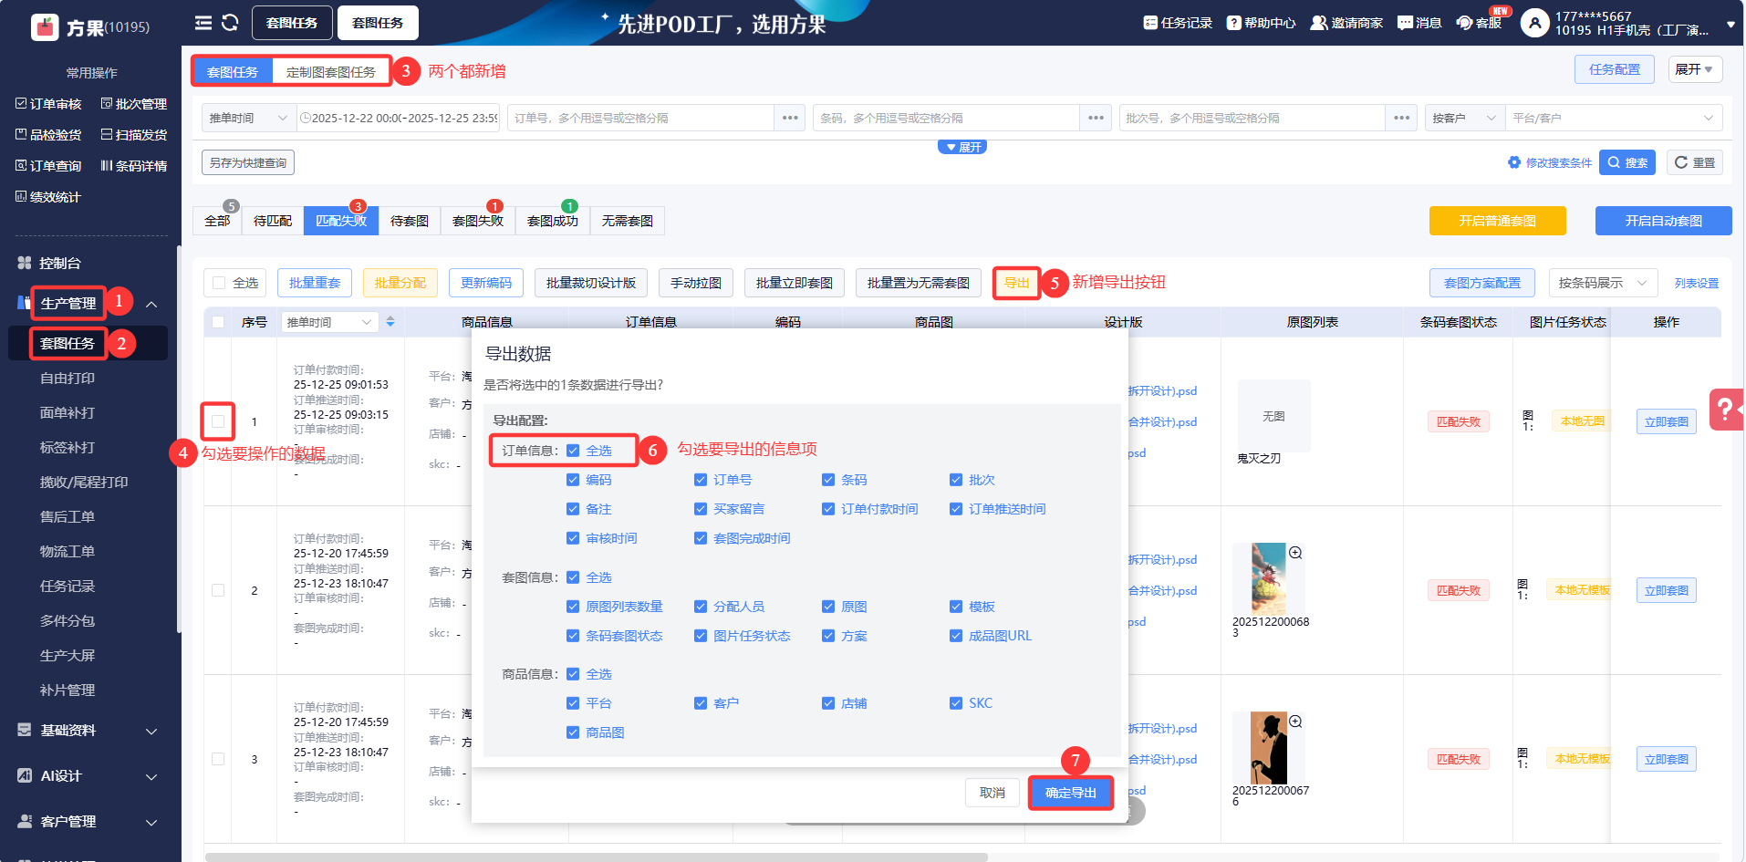Click the 取消 button in dialog
Screen dimensions: 1746x862
[992, 793]
